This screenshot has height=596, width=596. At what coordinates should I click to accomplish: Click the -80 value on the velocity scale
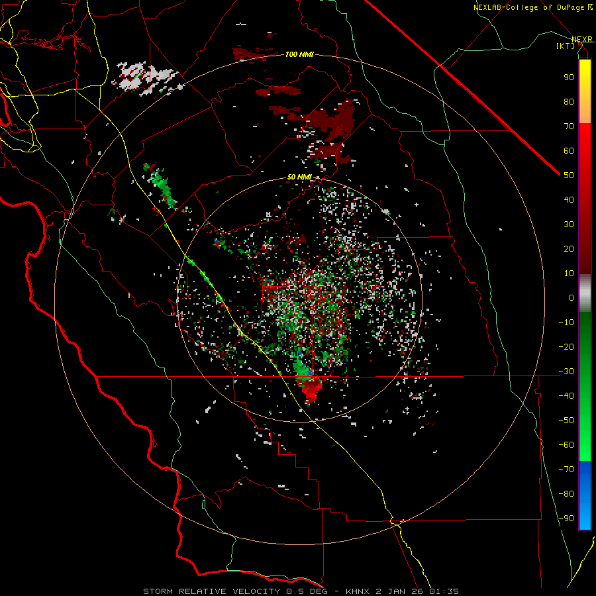click(x=566, y=494)
